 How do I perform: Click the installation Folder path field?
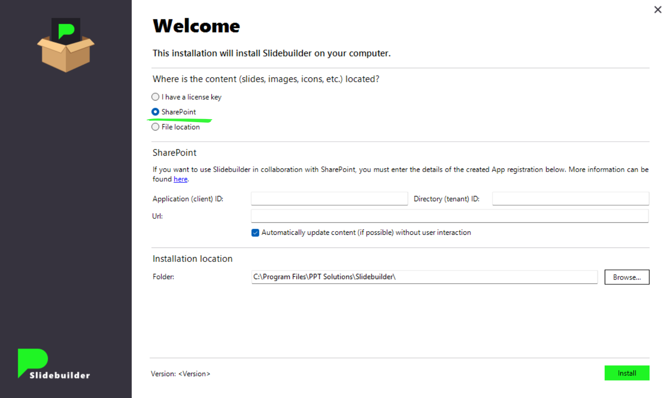[424, 277]
